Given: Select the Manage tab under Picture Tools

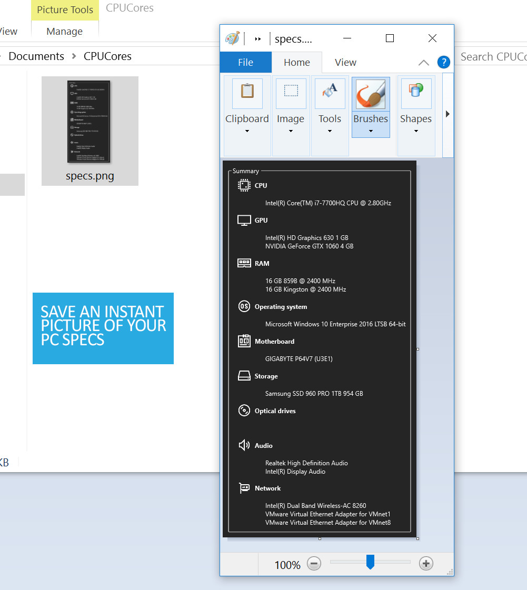Looking at the screenshot, I should point(64,32).
